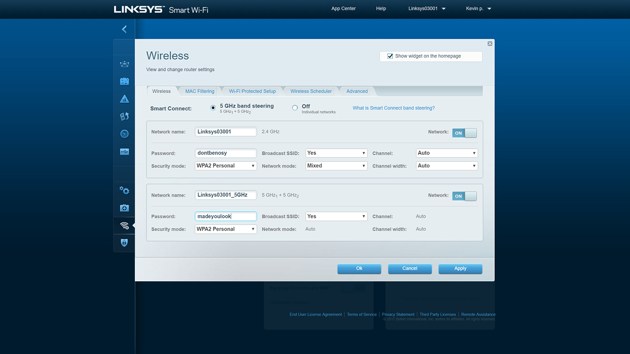Edit the madeyoulook password field
Screen dimensions: 630x354
(226, 216)
